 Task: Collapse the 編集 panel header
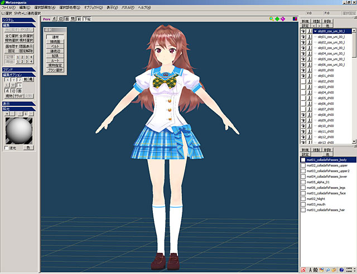point(19,25)
